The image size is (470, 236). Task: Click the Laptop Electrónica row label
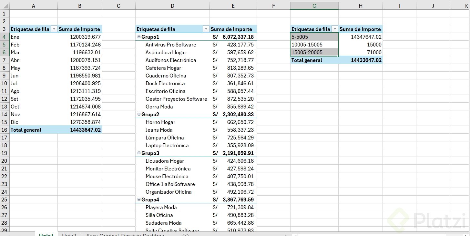[x=167, y=145]
